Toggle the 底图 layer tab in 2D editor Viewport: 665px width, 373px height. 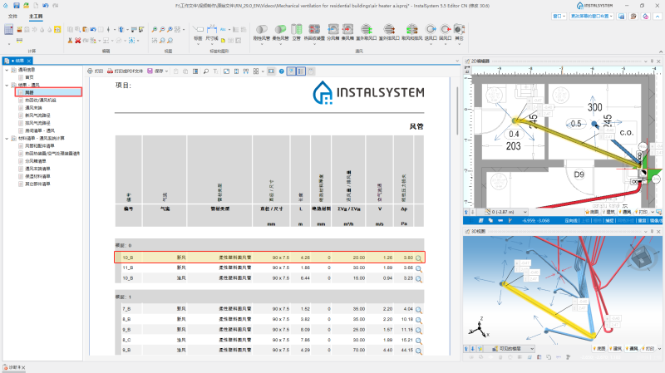point(592,212)
